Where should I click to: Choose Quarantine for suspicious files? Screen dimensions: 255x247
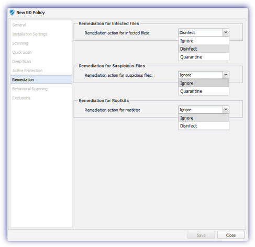point(204,91)
